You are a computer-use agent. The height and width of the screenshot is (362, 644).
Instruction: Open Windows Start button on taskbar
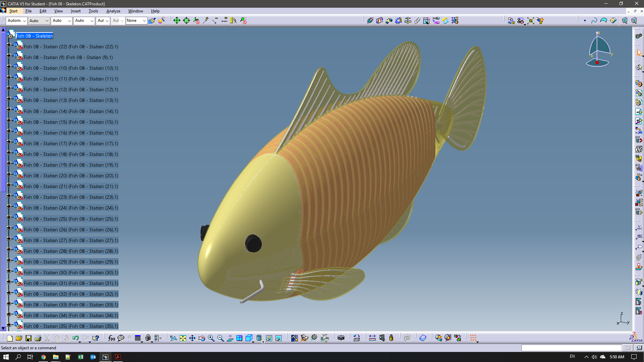pos(6,357)
